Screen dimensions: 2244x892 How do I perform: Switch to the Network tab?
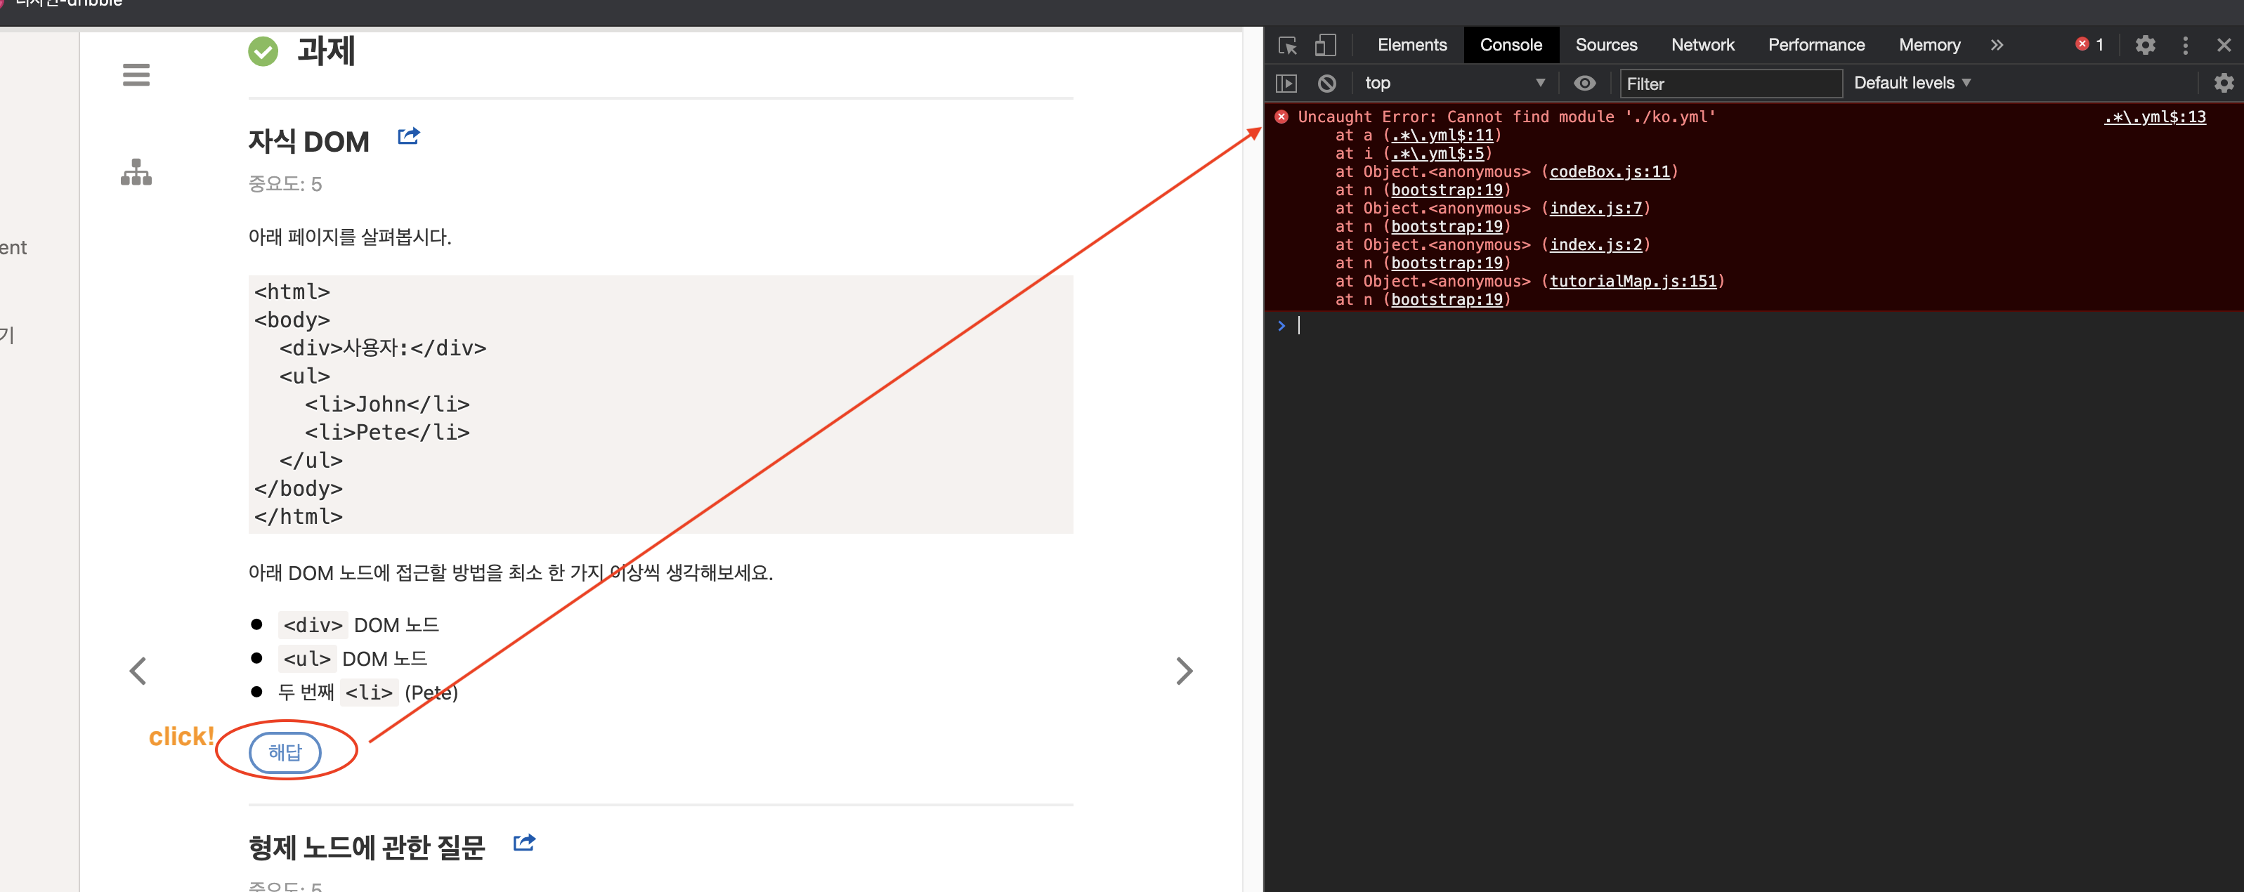pos(1702,45)
